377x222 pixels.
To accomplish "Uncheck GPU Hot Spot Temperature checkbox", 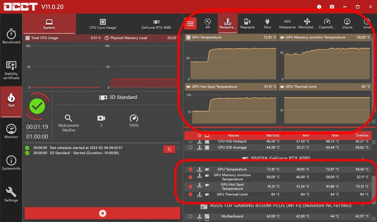I will tap(190, 187).
